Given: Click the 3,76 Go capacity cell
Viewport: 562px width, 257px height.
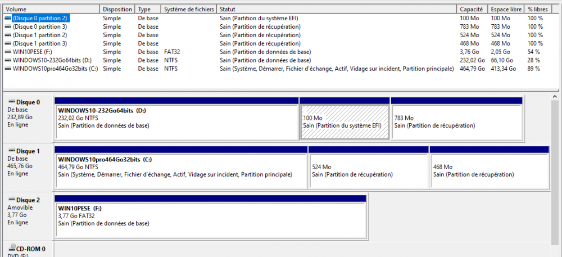Looking at the screenshot, I should (470, 52).
